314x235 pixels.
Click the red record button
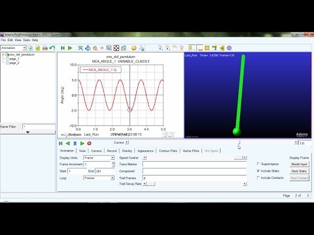coord(89,144)
